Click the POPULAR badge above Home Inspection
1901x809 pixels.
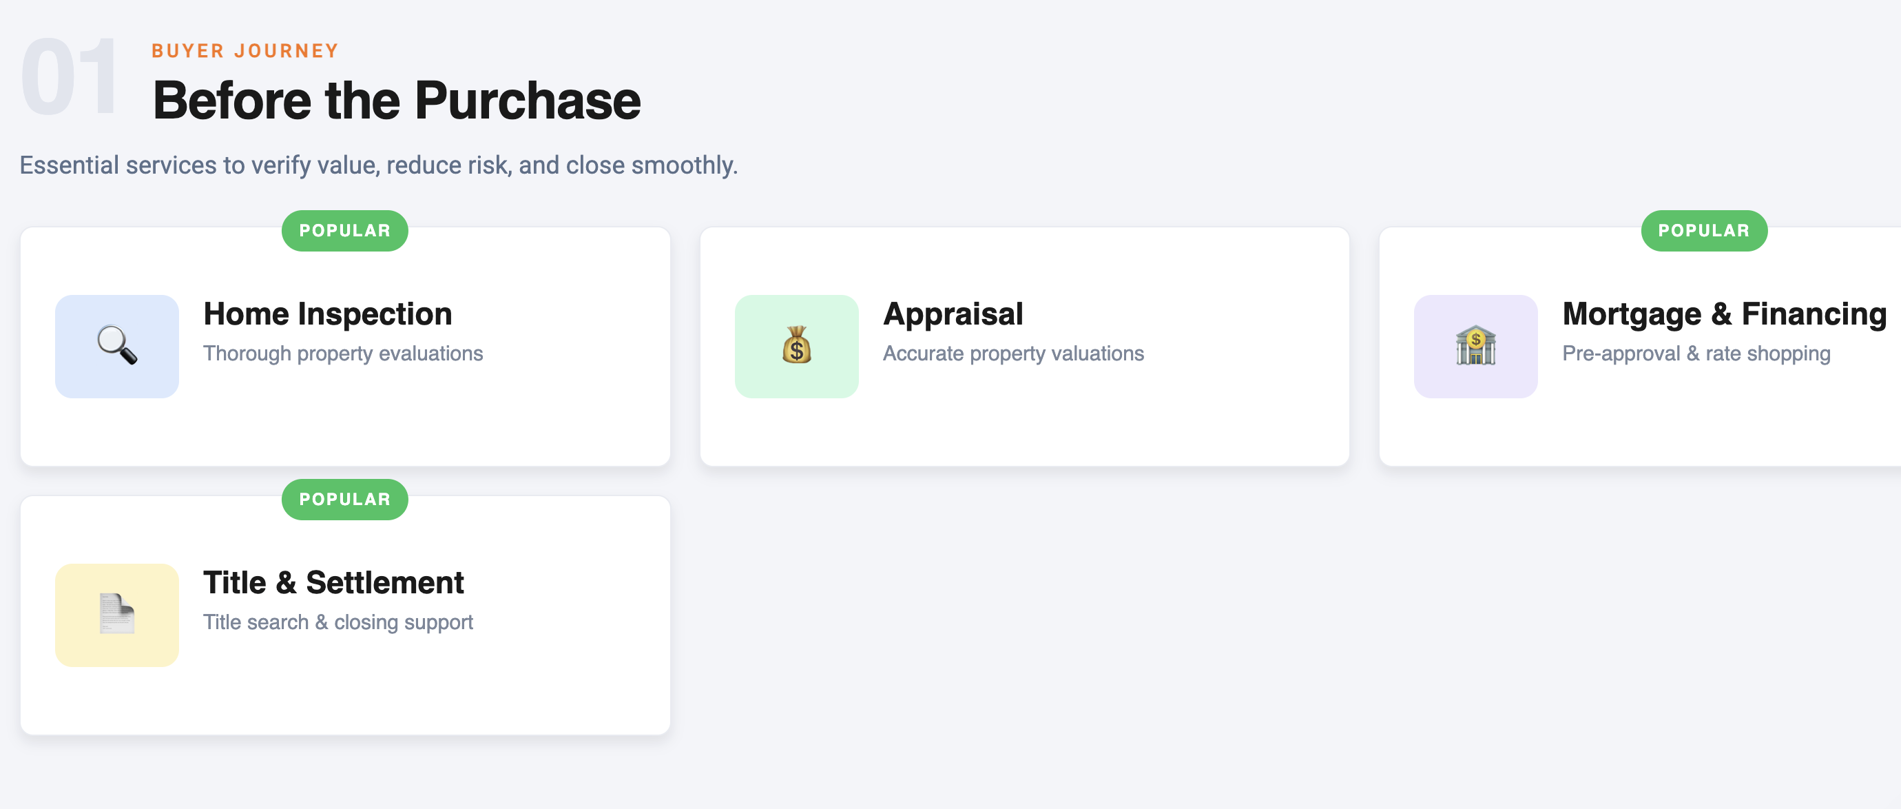344,231
